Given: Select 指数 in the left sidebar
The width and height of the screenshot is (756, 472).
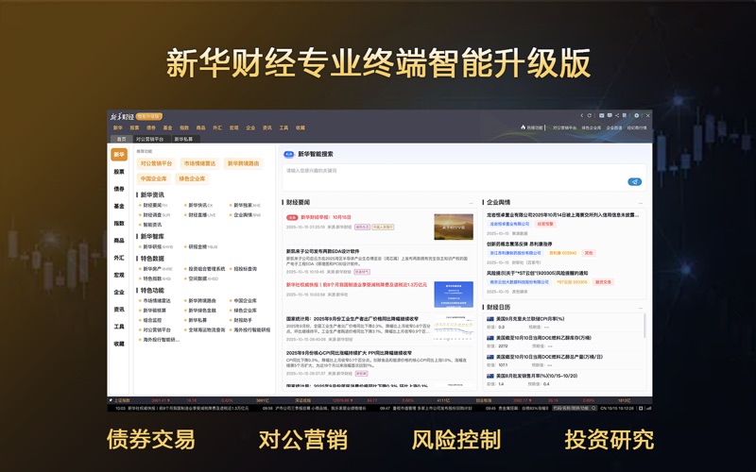Looking at the screenshot, I should pos(119,223).
